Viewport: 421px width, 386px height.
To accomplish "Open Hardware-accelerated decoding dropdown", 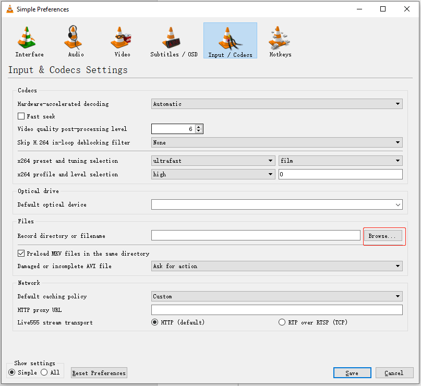I will [277, 104].
